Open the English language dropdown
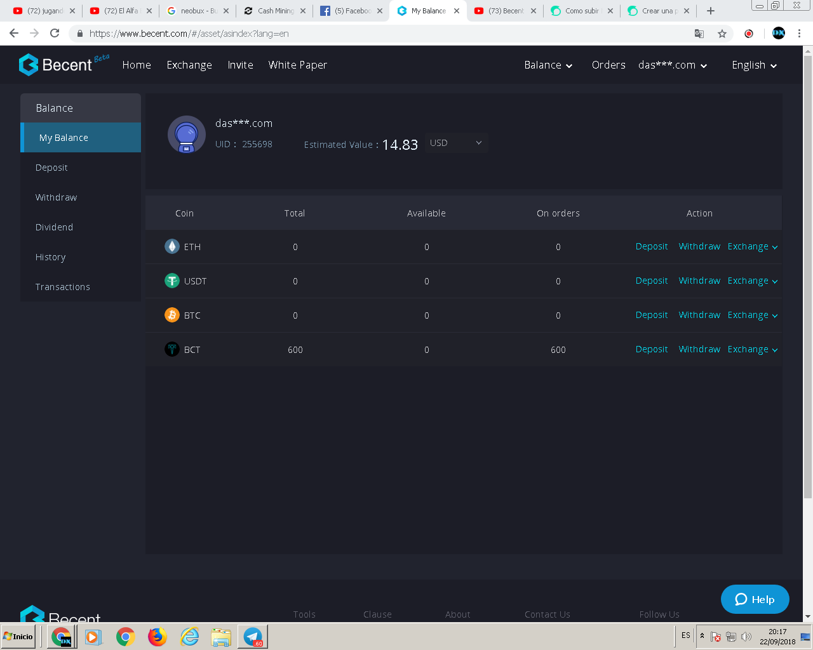This screenshot has height=650, width=813. click(755, 65)
